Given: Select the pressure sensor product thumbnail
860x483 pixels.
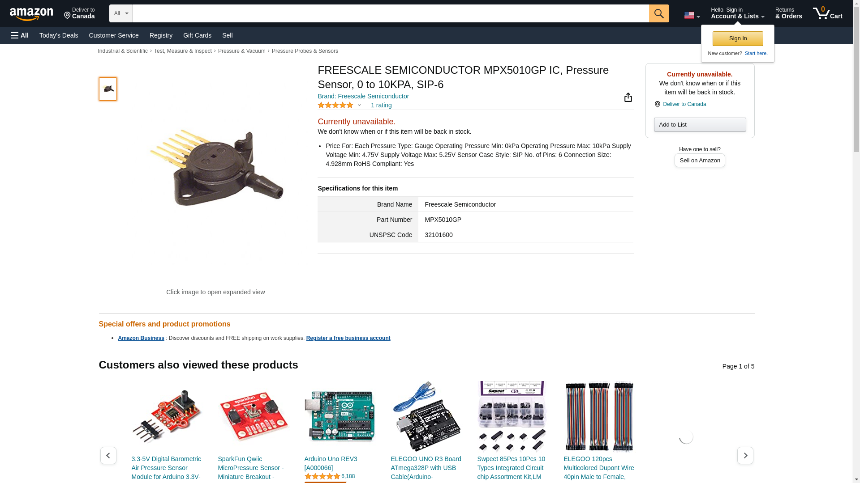Looking at the screenshot, I should point(108,89).
